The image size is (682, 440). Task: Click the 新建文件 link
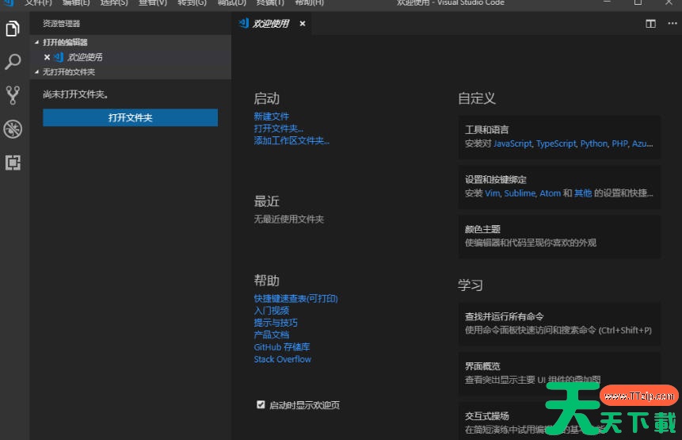pyautogui.click(x=272, y=117)
